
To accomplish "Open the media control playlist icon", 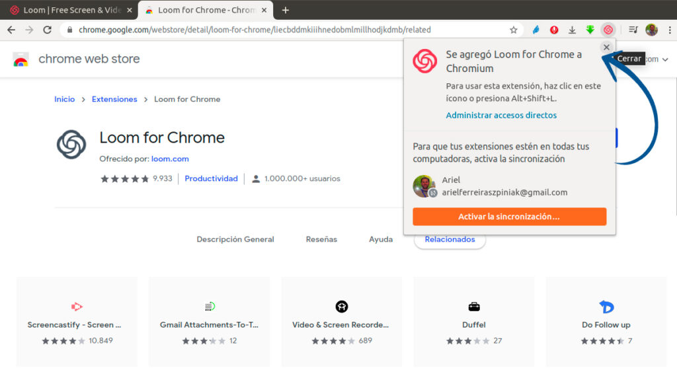I will tap(633, 30).
